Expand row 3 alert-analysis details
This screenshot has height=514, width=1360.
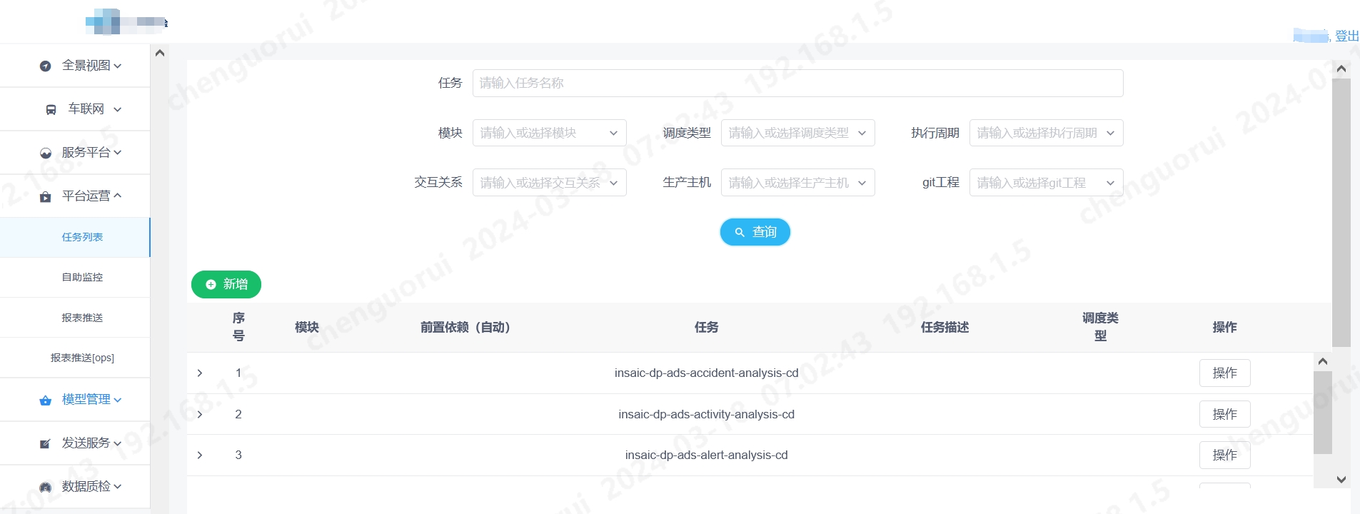pos(200,455)
